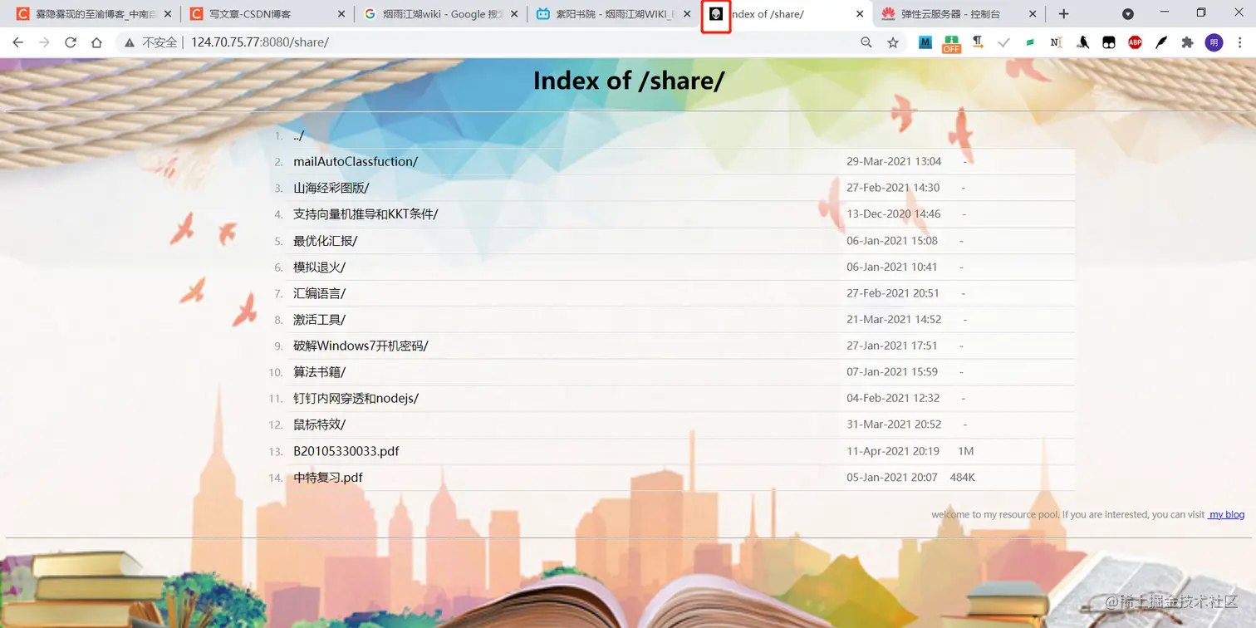The height and width of the screenshot is (628, 1256).
Task: Click the black feather extension icon
Action: point(1161,42)
